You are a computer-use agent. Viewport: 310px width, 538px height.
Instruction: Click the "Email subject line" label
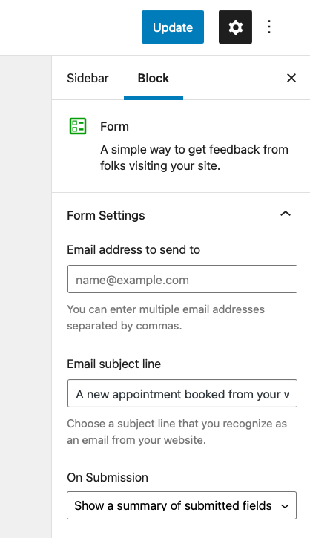pos(114,364)
